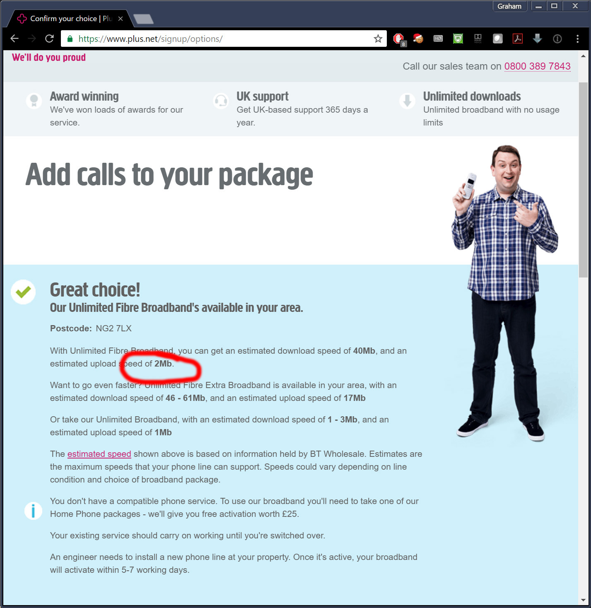Screen dimensions: 591x608
Task: Click the HD extension icon
Action: click(438, 39)
